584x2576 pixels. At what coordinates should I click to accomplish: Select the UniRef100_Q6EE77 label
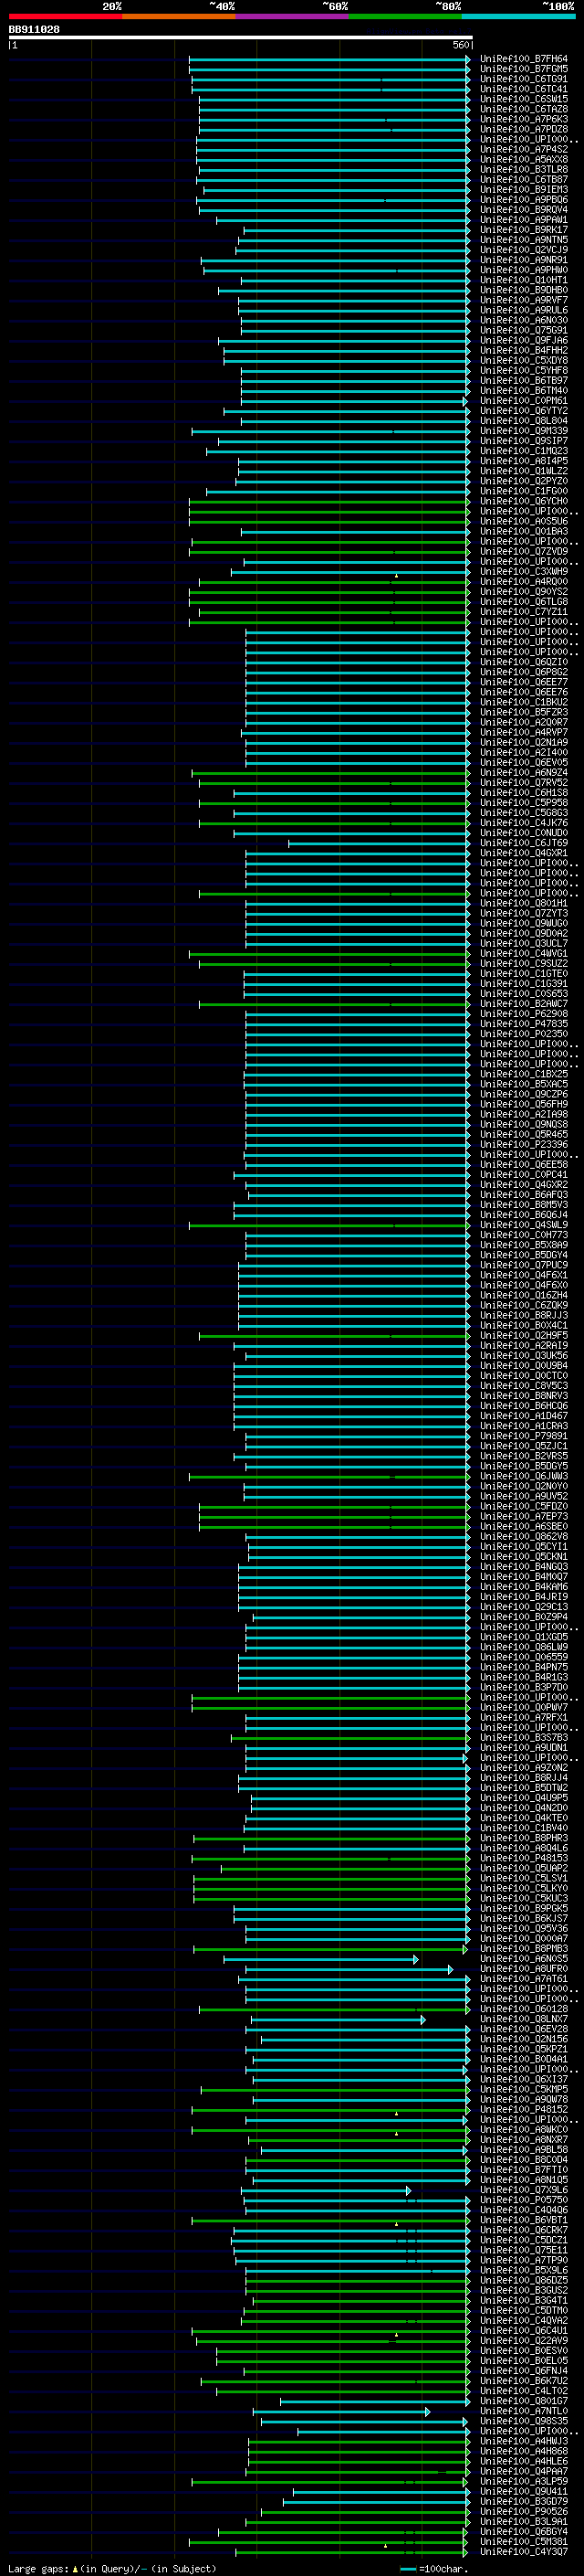(x=523, y=682)
